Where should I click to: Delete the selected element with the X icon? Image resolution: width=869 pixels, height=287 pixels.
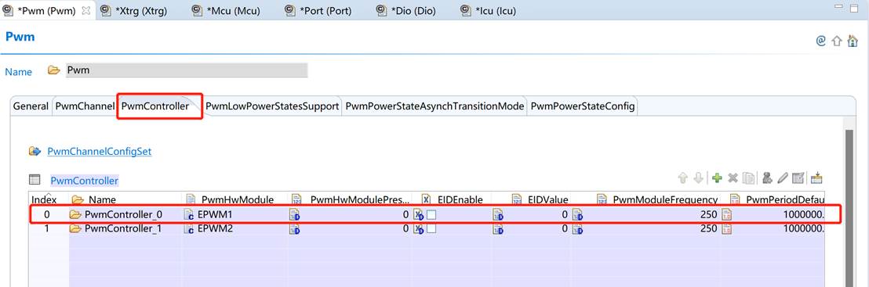pyautogui.click(x=733, y=178)
